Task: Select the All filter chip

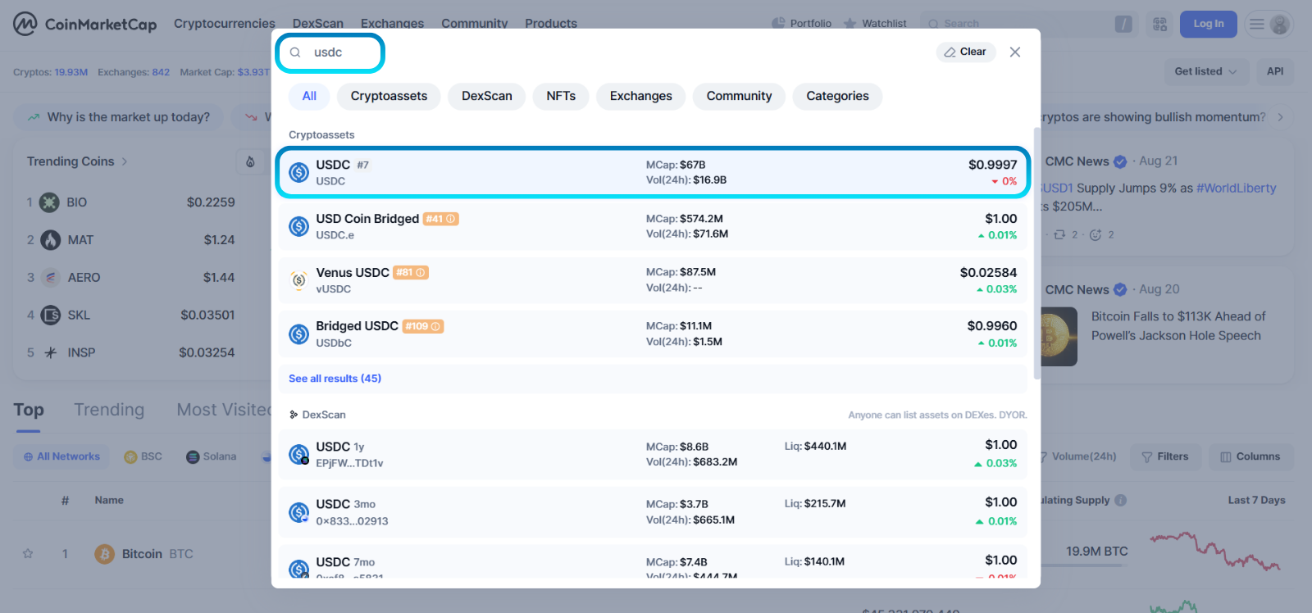Action: click(x=309, y=96)
